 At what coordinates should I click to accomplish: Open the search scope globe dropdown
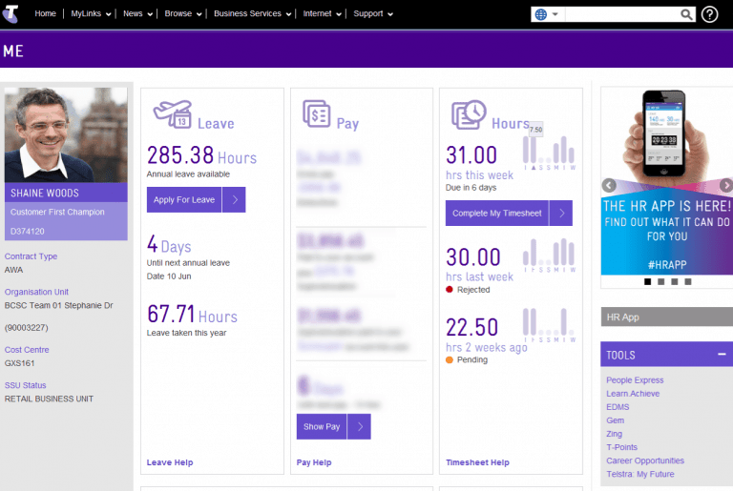pos(548,14)
